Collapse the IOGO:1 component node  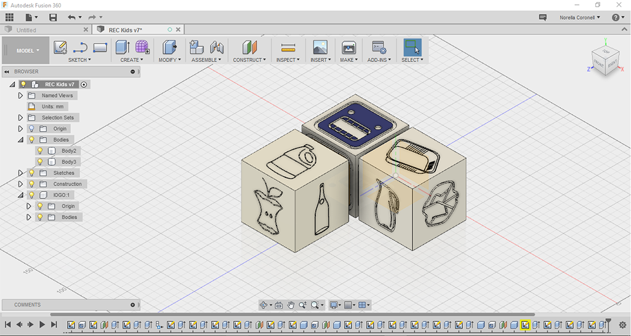click(x=20, y=195)
